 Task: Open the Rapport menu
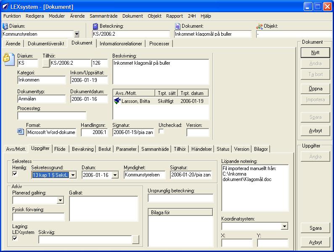coord(175,16)
